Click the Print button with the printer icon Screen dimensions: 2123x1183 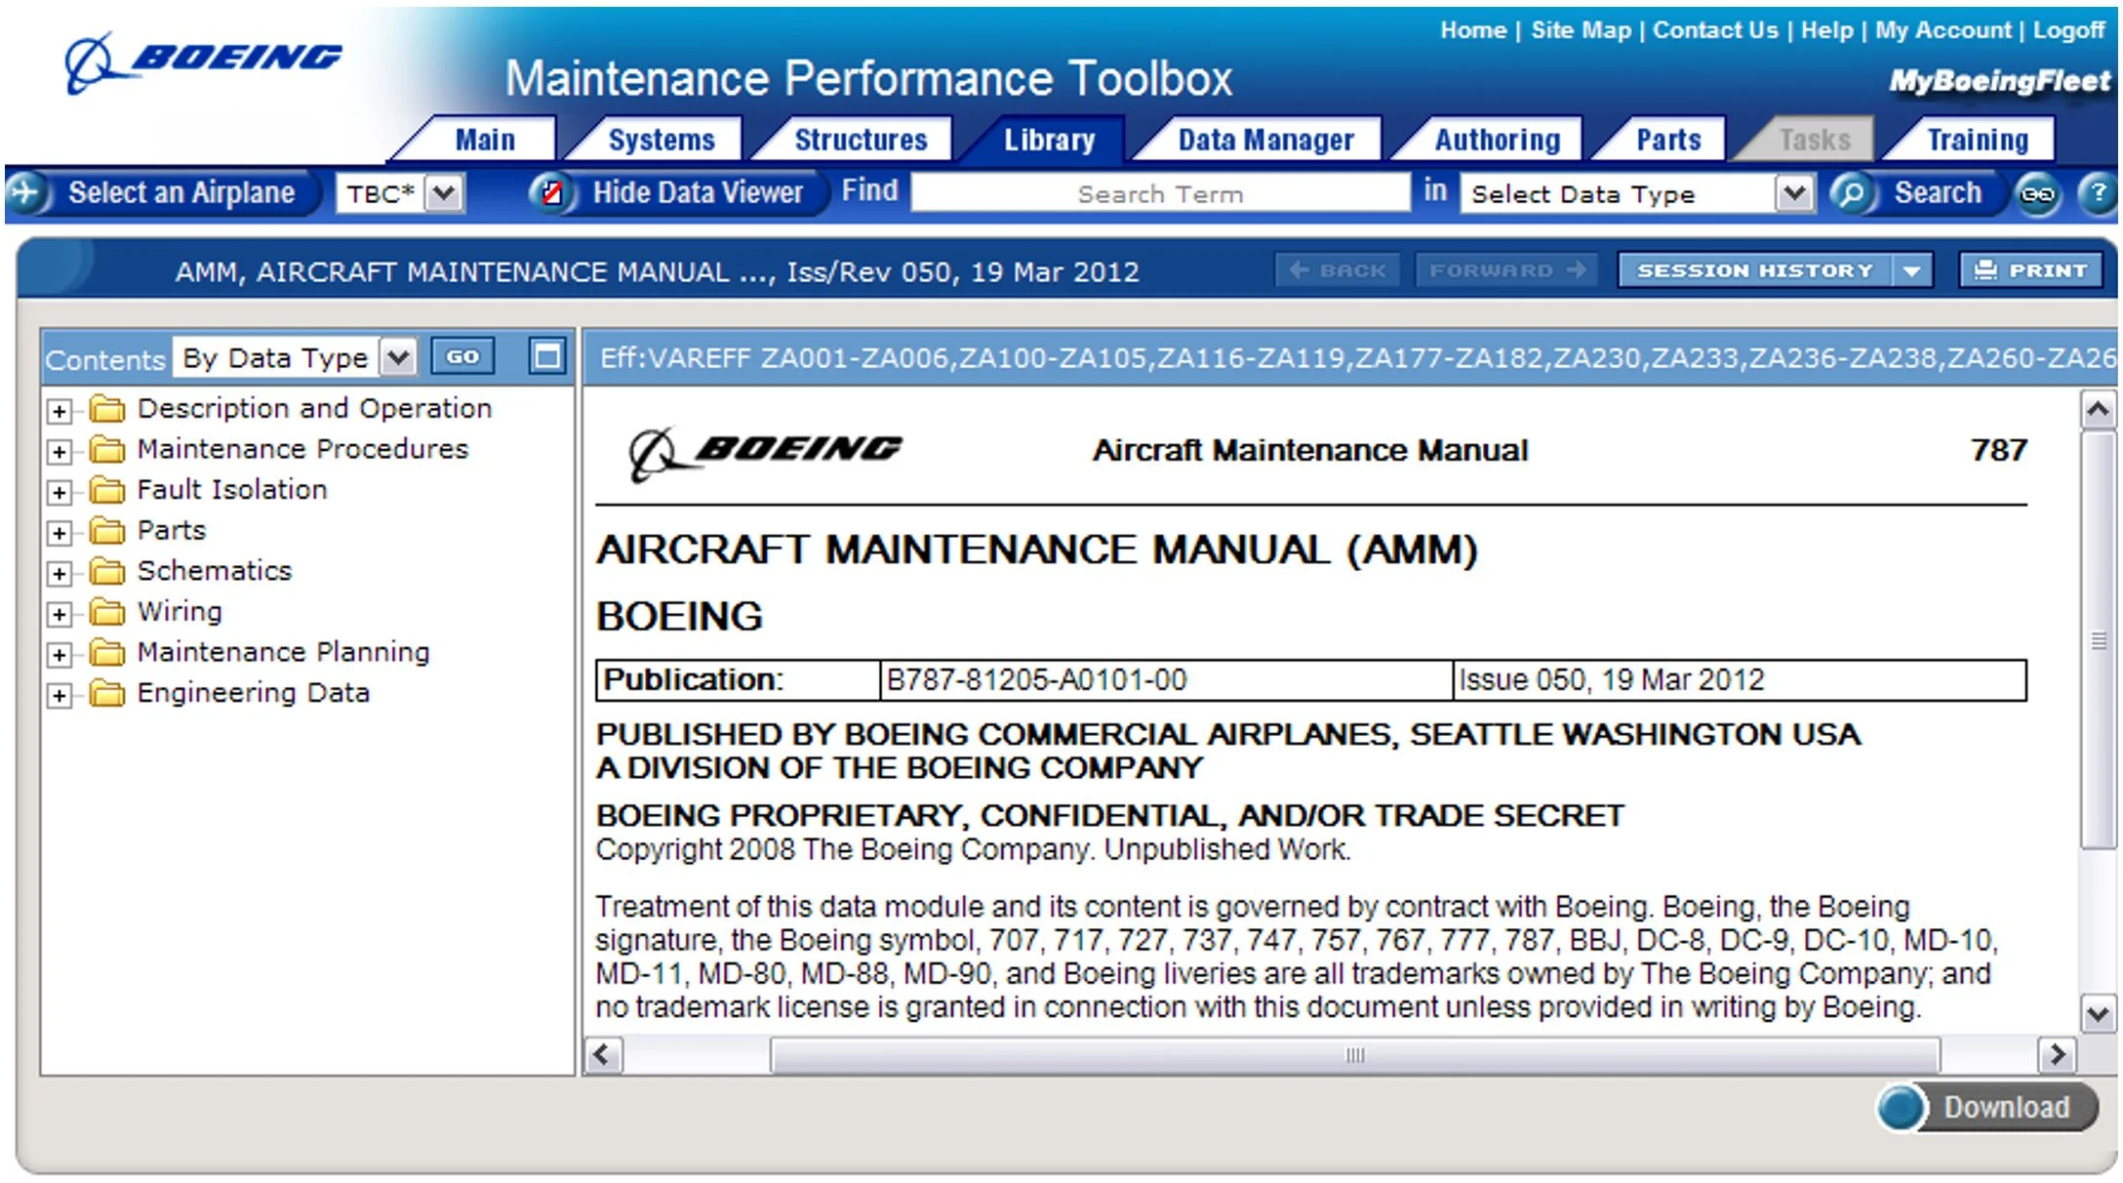(2030, 270)
